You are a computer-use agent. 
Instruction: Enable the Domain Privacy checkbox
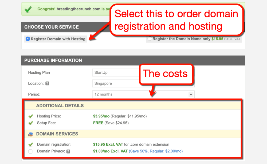pyautogui.click(x=30, y=151)
